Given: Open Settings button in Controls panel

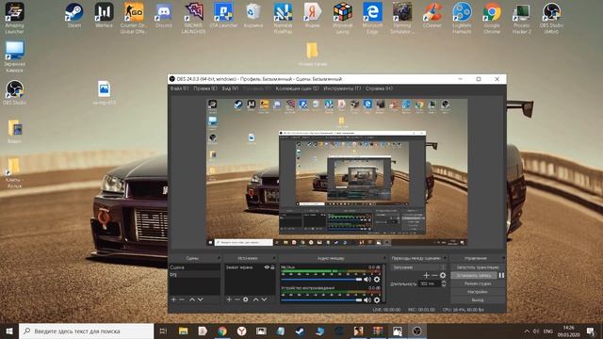Looking at the screenshot, I should (x=478, y=292).
